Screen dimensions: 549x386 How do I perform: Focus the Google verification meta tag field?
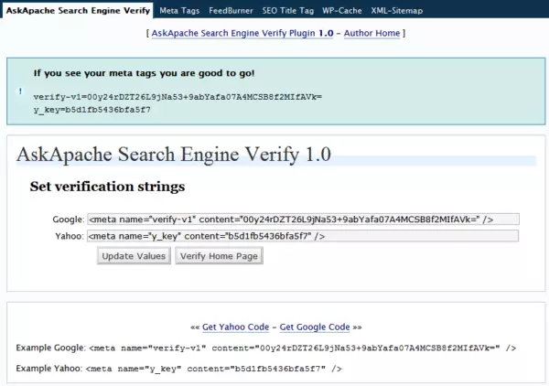coord(302,220)
